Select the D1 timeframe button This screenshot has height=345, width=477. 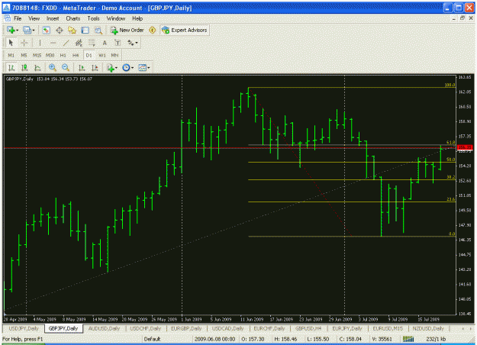89,56
